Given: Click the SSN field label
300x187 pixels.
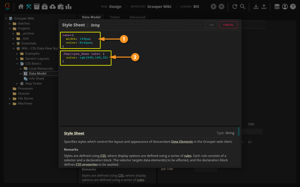Looking at the screenshot, I should pyautogui.click(x=251, y=124).
